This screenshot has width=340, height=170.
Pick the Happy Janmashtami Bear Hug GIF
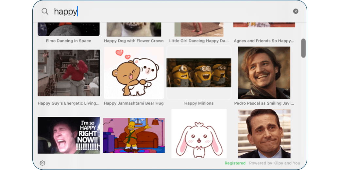134,73
